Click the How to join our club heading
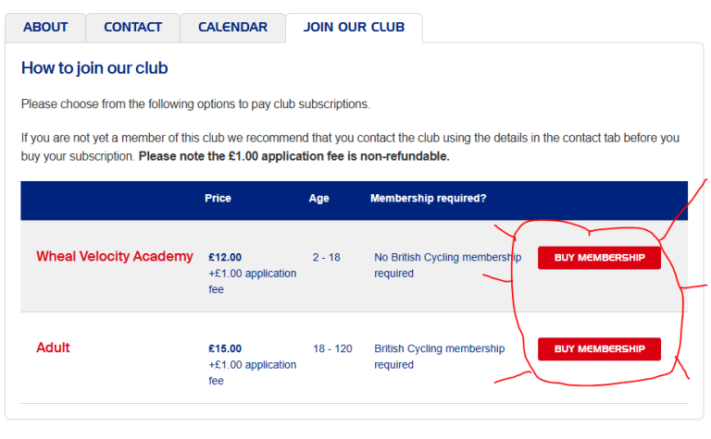 [94, 68]
